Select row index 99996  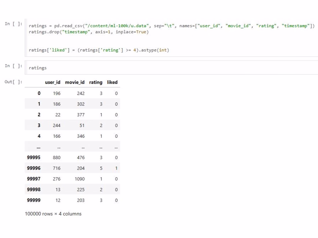(x=34, y=168)
